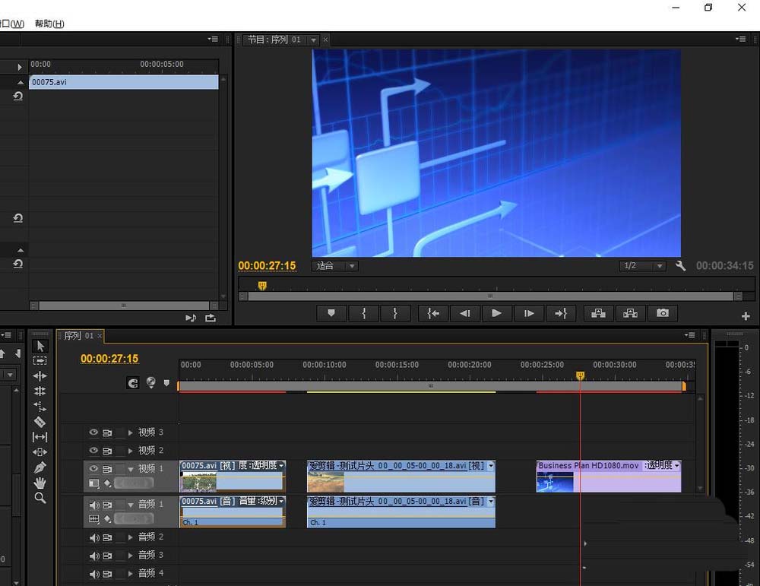
Task: Expand the Audio 3 track
Action: coord(131,556)
